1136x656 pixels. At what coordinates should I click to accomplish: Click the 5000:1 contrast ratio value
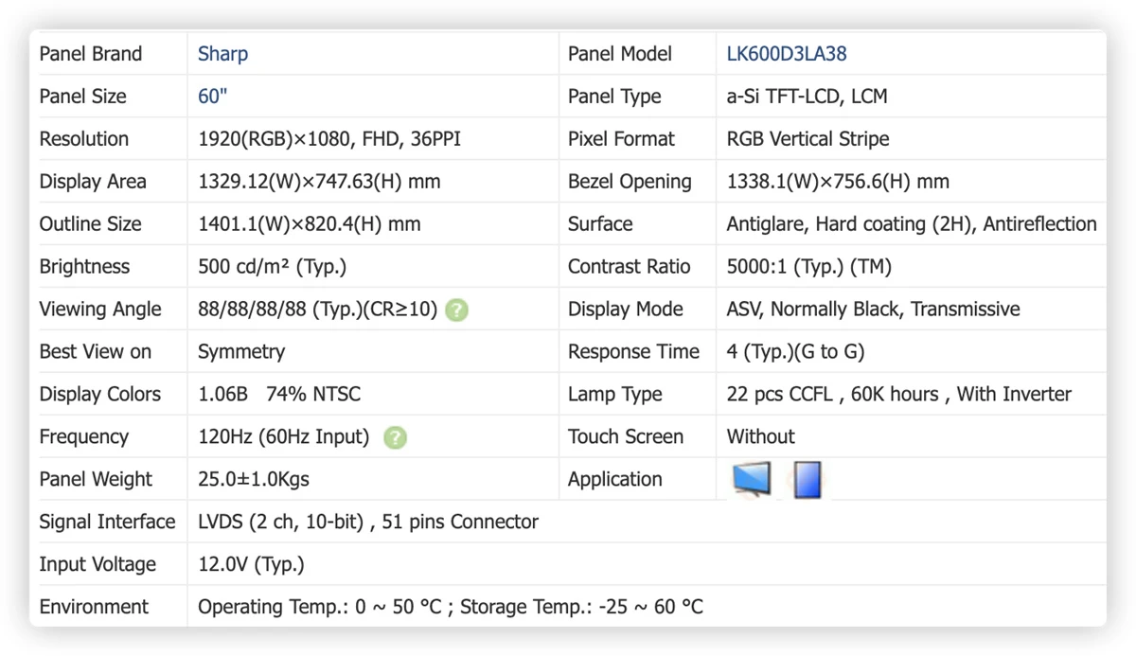809,267
